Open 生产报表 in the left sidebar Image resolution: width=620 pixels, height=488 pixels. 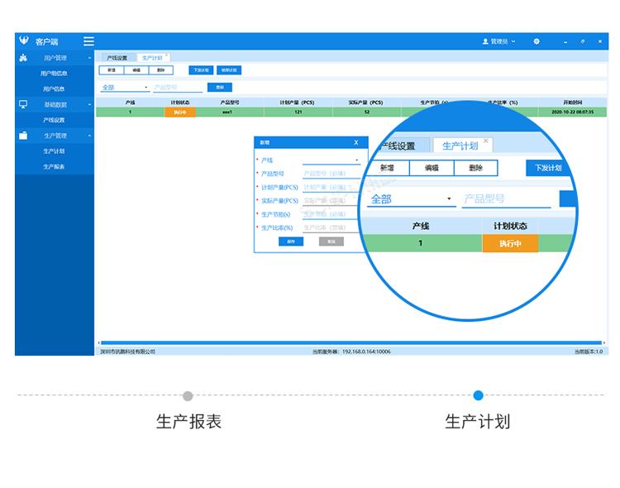[x=54, y=167]
